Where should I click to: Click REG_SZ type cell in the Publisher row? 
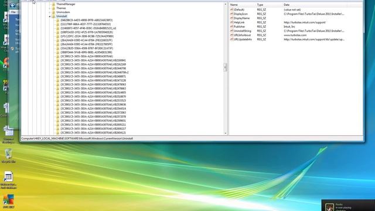pyautogui.click(x=261, y=26)
